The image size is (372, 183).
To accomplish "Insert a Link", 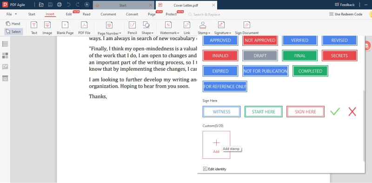I will click(x=187, y=28).
